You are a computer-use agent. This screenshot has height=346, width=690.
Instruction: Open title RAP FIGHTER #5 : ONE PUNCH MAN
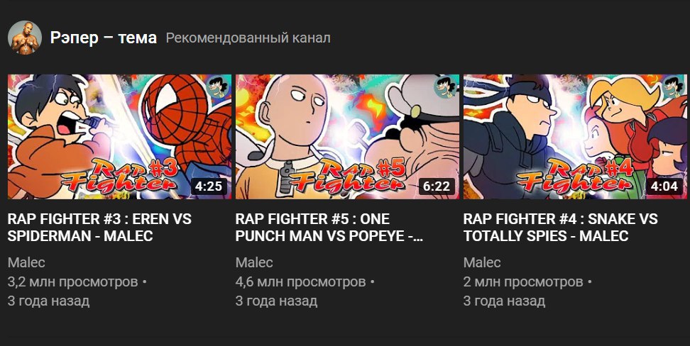(x=329, y=228)
